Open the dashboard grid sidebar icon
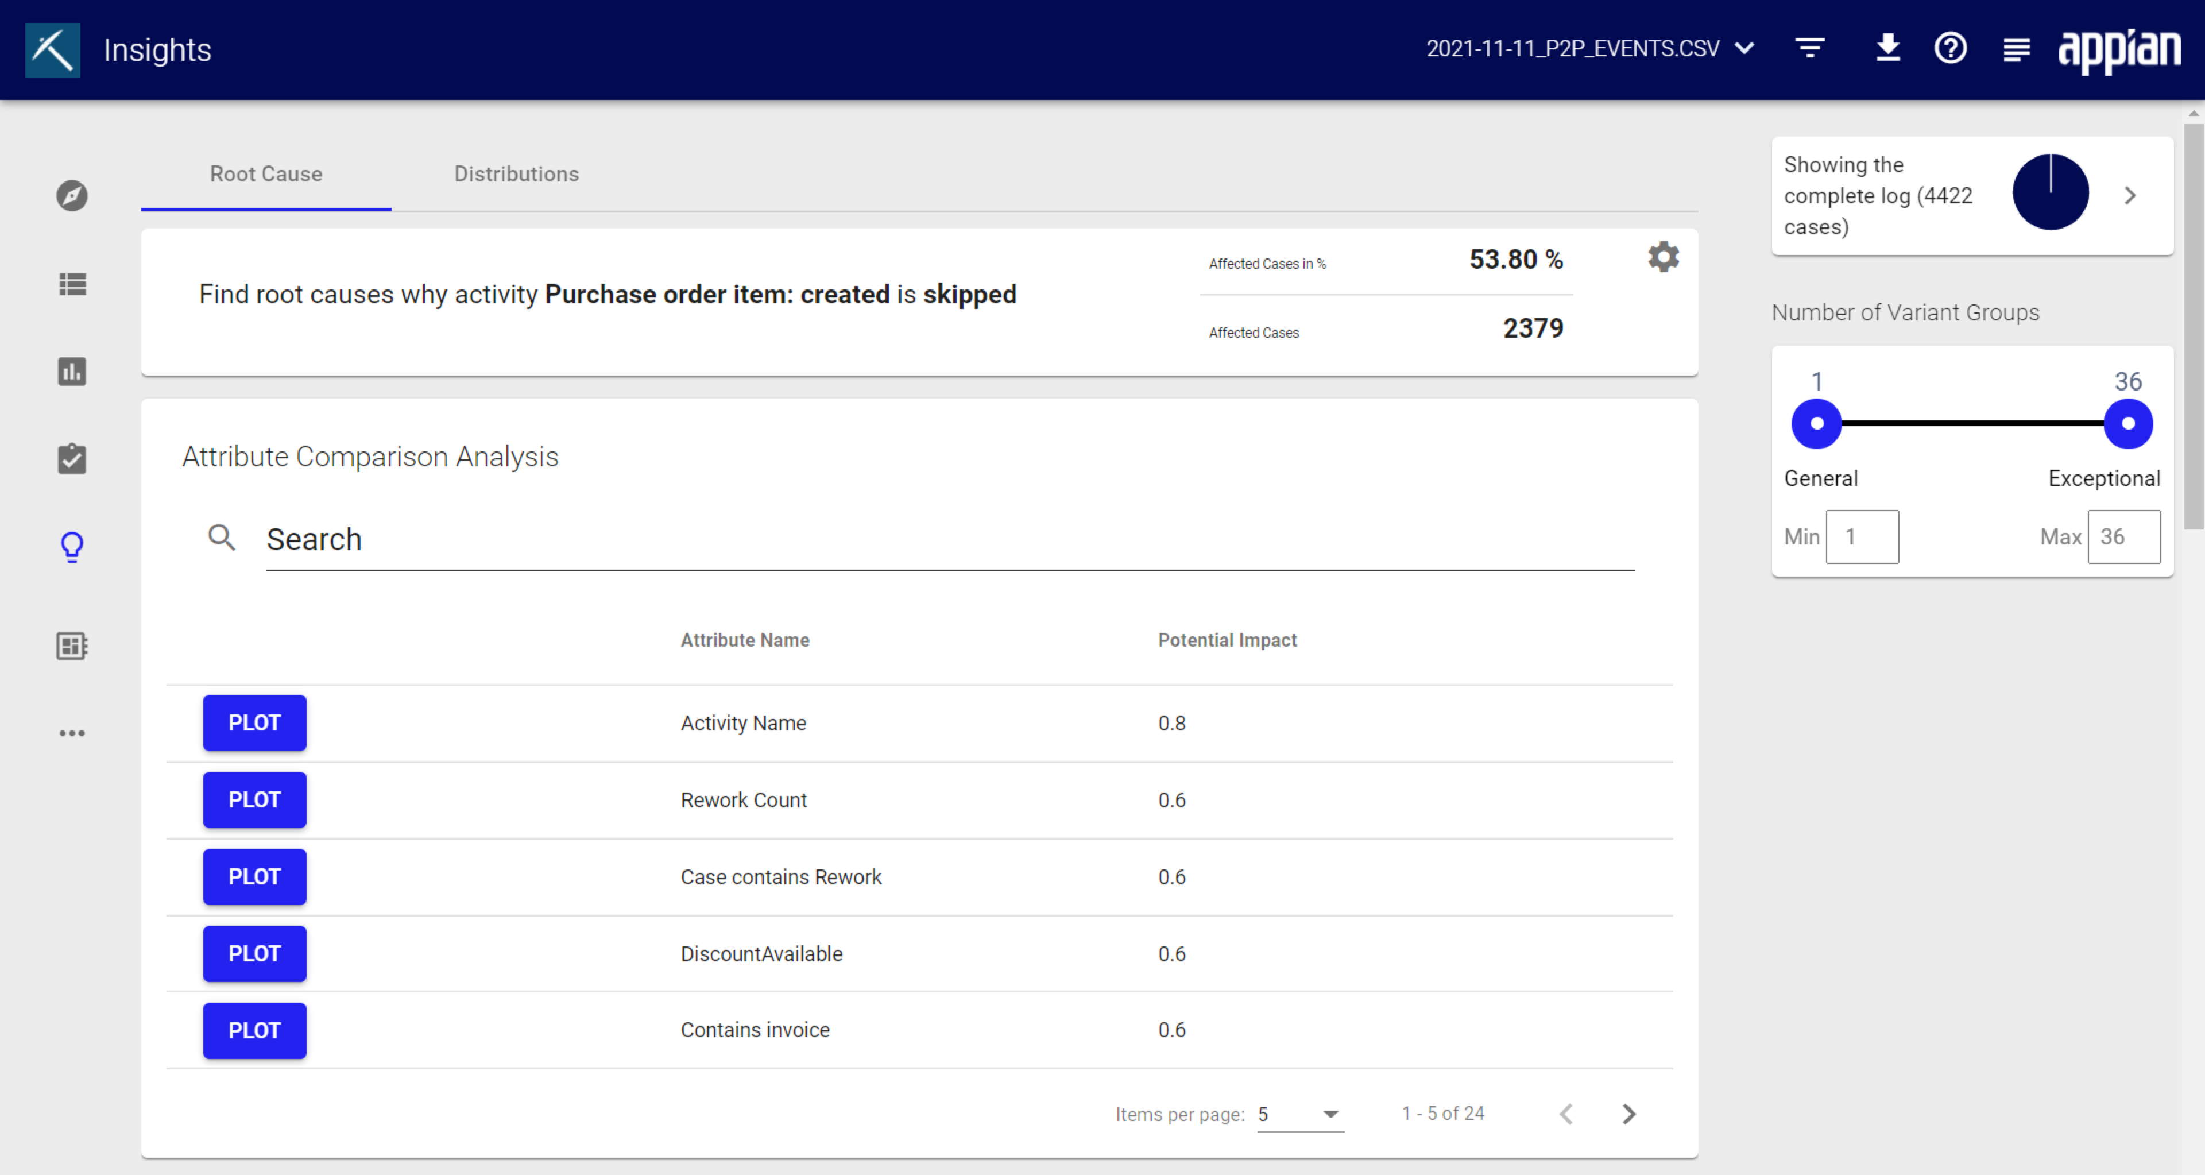 (x=72, y=646)
